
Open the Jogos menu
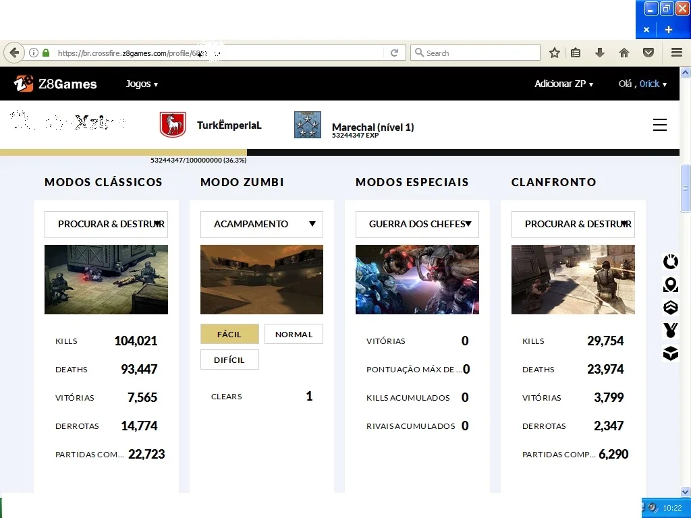tap(142, 84)
